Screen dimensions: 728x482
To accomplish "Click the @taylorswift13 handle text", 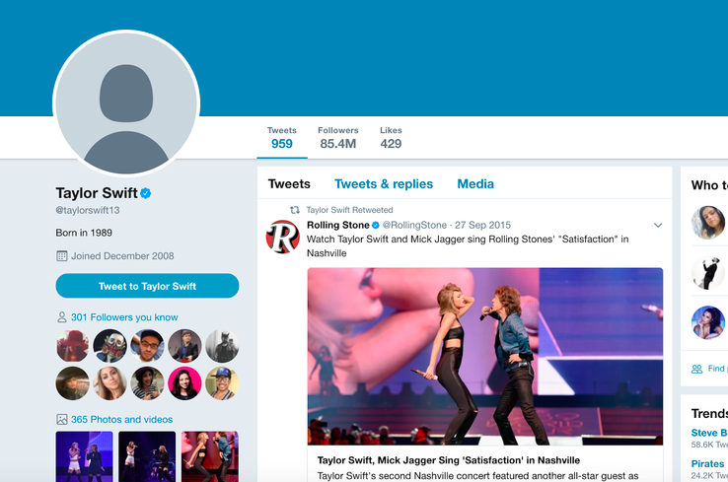I will pos(88,210).
